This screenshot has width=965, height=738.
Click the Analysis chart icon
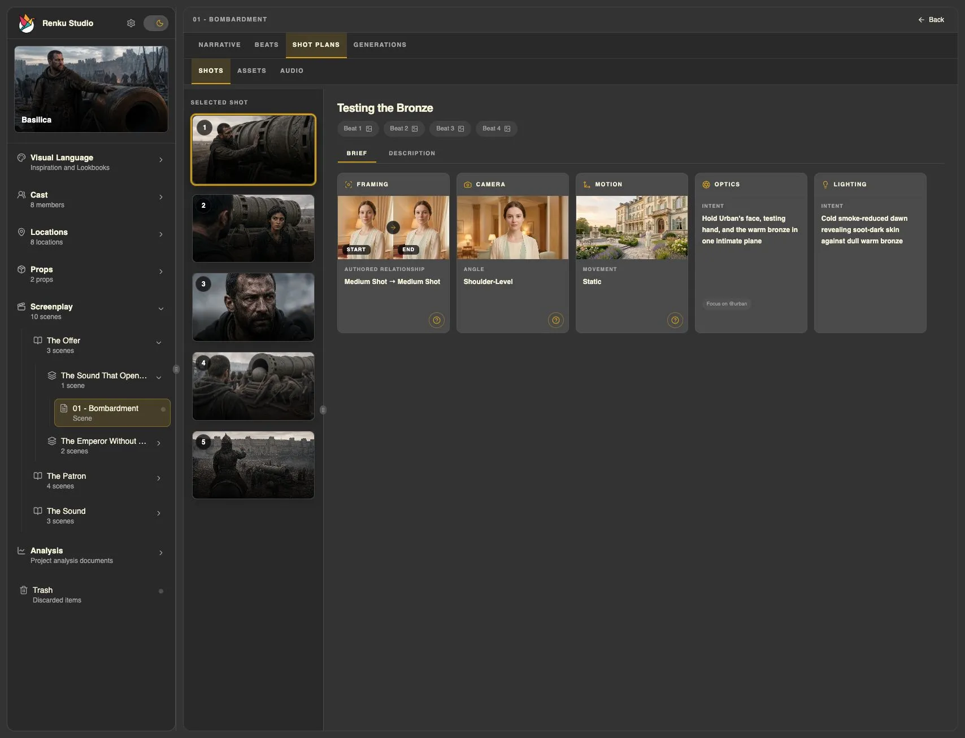[x=21, y=551]
